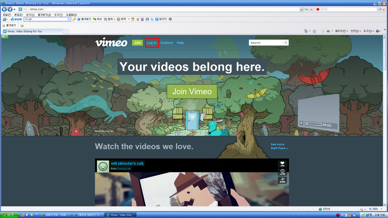
Task: Click the 시작 Start button
Action: point(9,215)
